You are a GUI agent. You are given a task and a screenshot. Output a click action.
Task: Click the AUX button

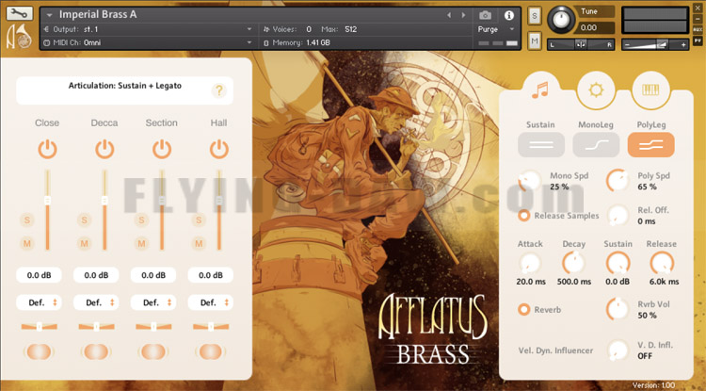(x=697, y=29)
